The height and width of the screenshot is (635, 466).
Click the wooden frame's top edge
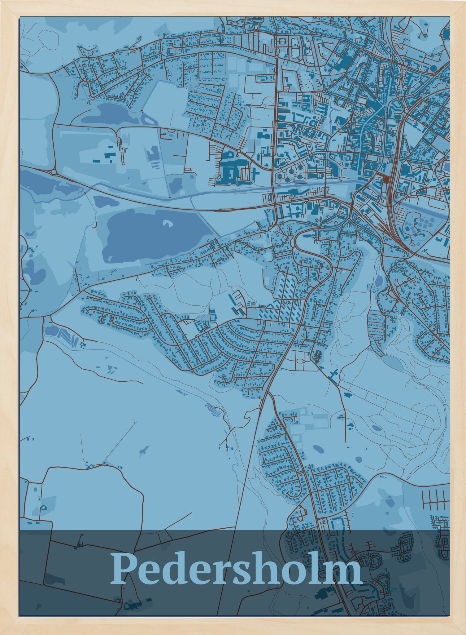click(233, 8)
